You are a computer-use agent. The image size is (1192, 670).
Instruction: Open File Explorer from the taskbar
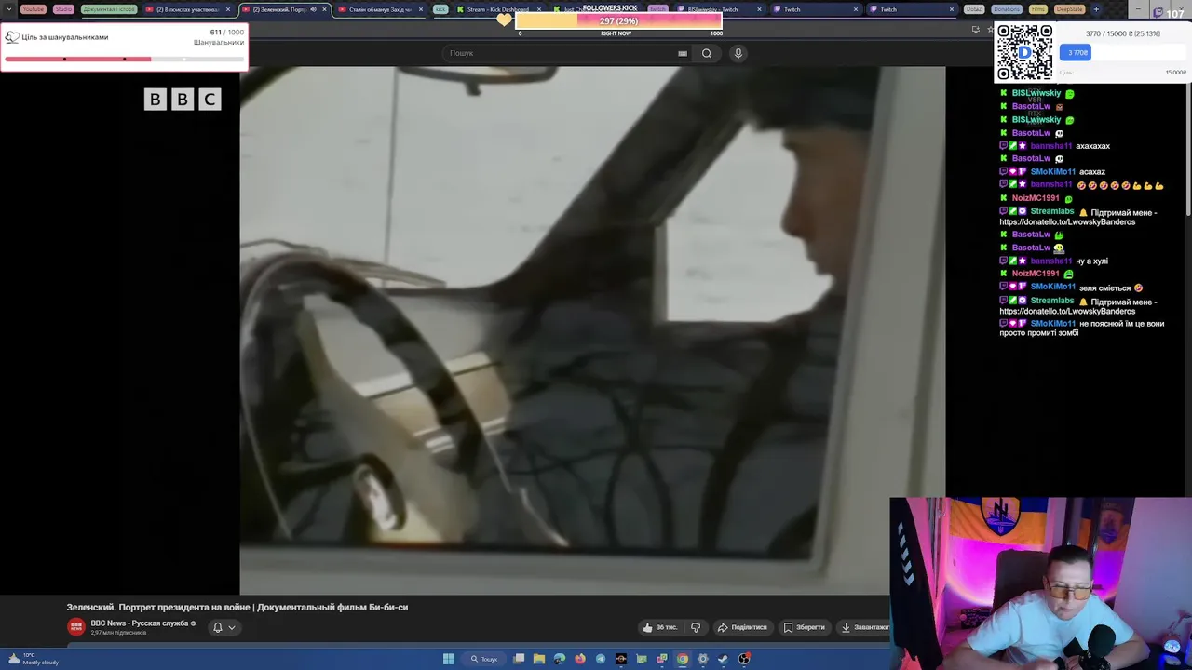pos(539,659)
